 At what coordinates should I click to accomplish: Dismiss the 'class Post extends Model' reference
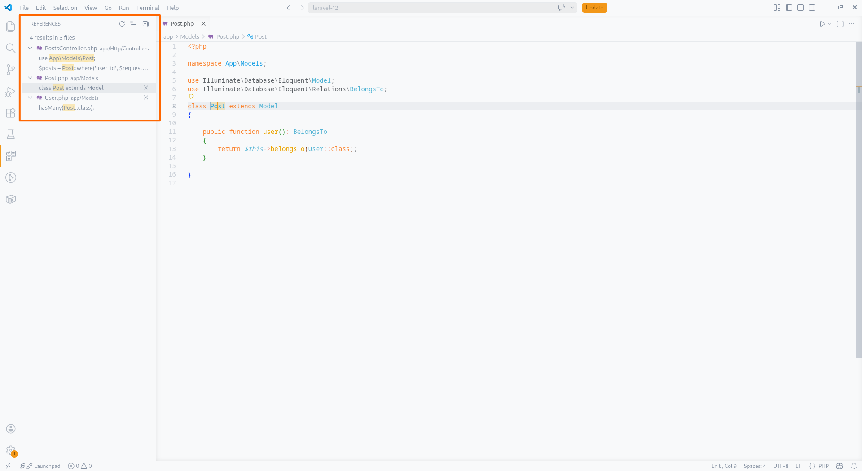[x=146, y=88]
